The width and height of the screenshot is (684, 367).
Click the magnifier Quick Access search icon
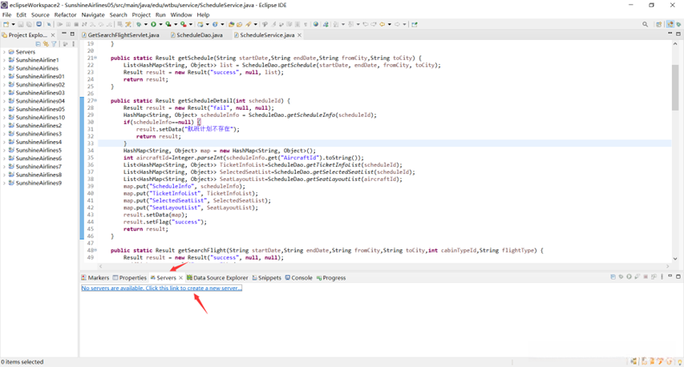pos(646,24)
